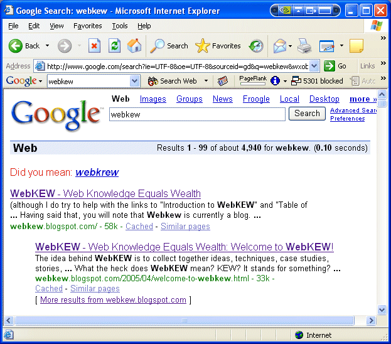Stop page loading with red X icon

tap(94, 46)
